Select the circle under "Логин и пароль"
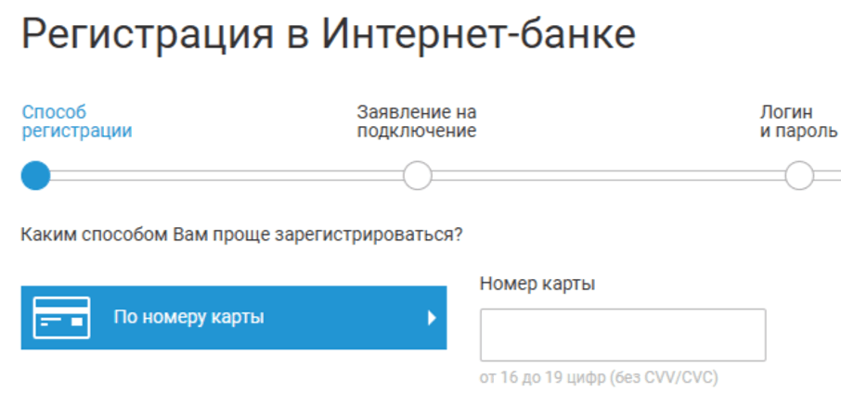 tap(799, 175)
